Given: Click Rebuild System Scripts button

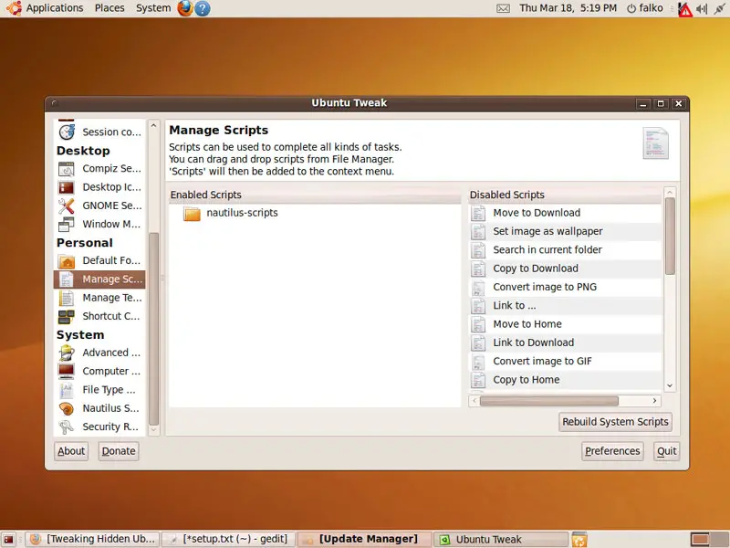Looking at the screenshot, I should 615,422.
